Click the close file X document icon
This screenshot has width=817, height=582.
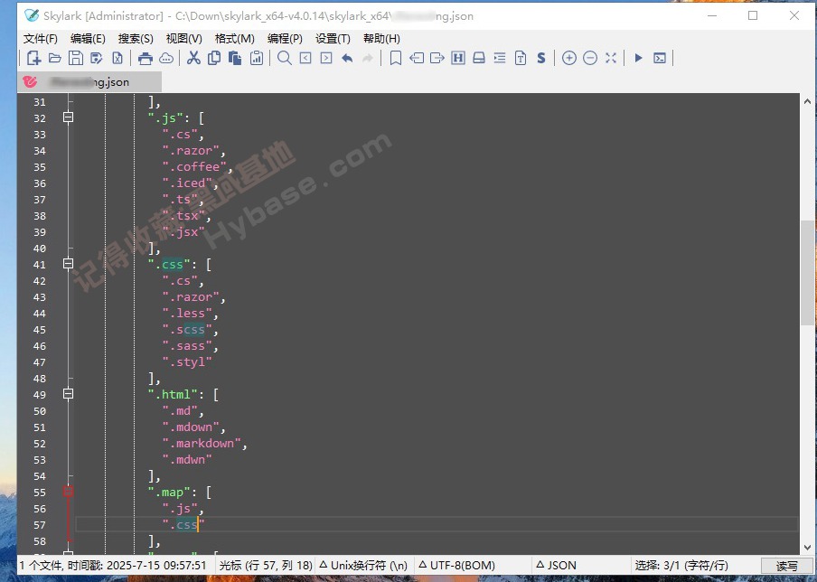[x=117, y=58]
